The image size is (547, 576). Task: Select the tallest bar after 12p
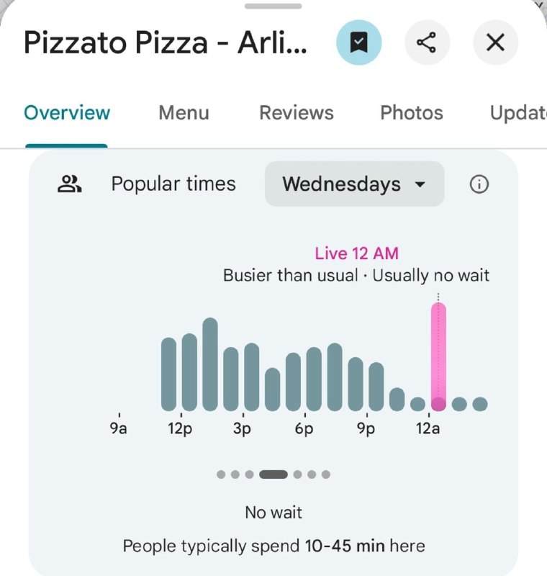coord(210,364)
